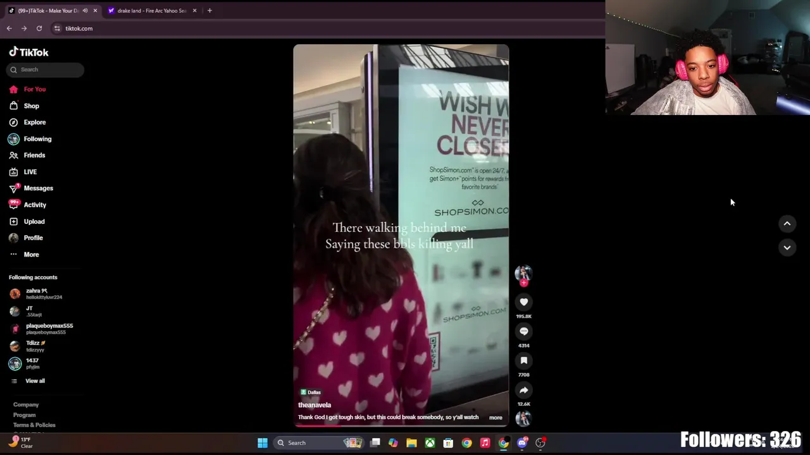Click the Windows taskbar search box

tap(318, 443)
